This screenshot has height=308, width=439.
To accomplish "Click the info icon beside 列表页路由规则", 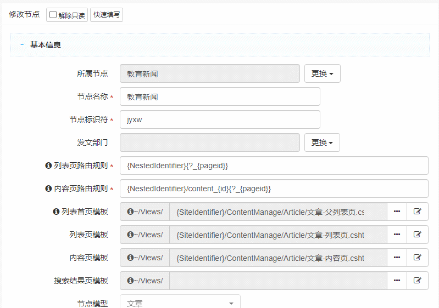I will tap(48, 166).
